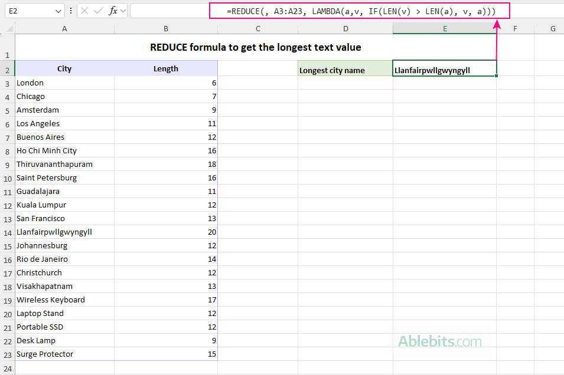Select row 24 header
This screenshot has width=564, height=375.
pyautogui.click(x=7, y=368)
